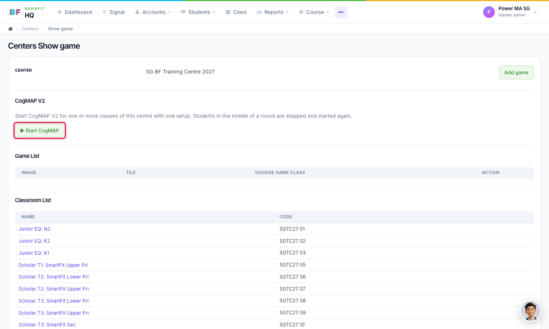Screen dimensions: 549x329
Task: Open the chat assistant avatar
Action: pyautogui.click(x=531, y=311)
